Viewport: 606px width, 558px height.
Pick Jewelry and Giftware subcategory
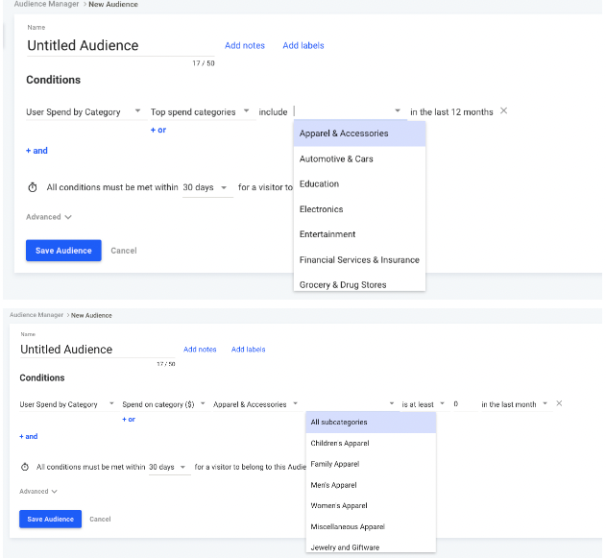pyautogui.click(x=371, y=546)
